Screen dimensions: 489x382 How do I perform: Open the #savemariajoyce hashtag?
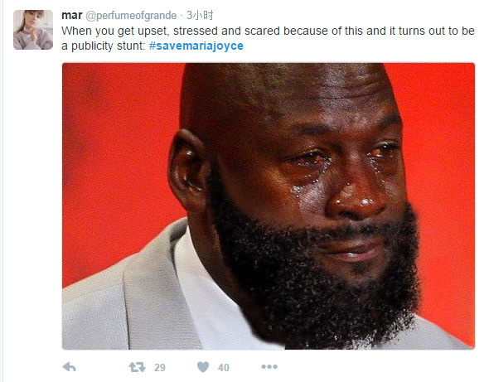196,46
